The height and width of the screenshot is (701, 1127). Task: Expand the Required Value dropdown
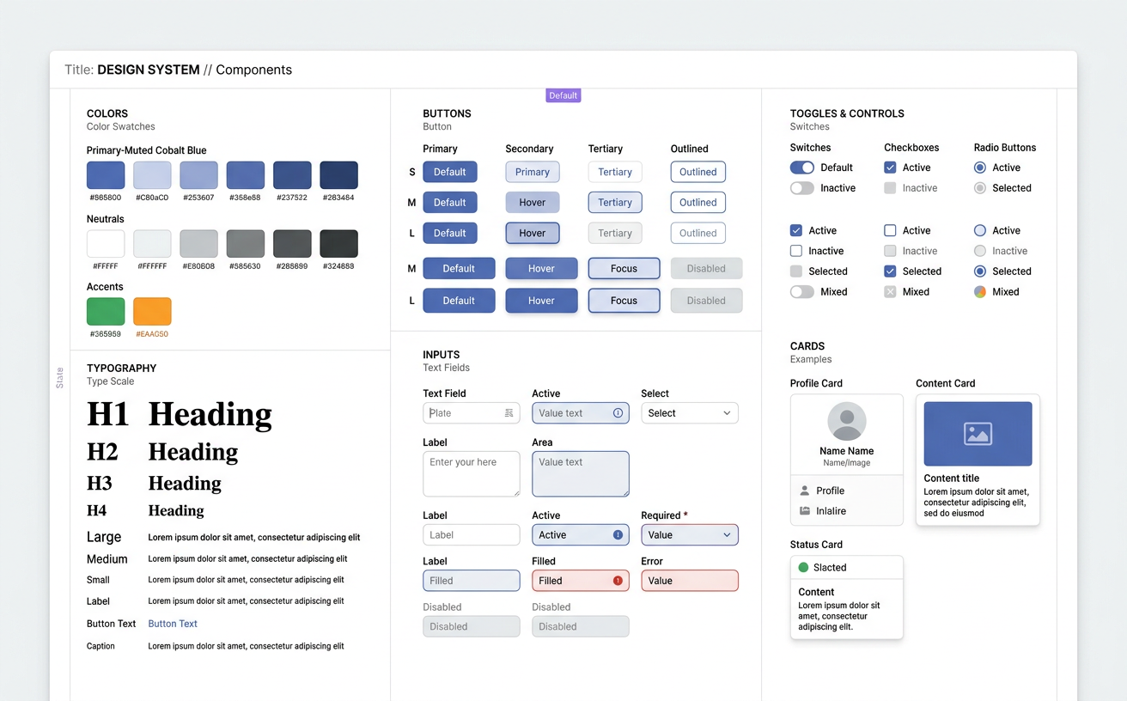click(x=690, y=535)
